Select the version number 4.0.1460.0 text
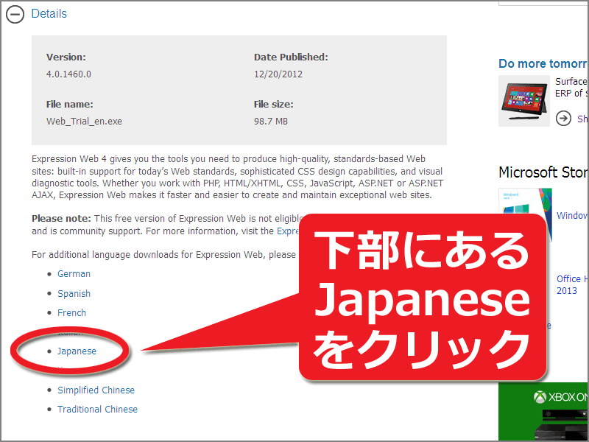 click(x=68, y=74)
